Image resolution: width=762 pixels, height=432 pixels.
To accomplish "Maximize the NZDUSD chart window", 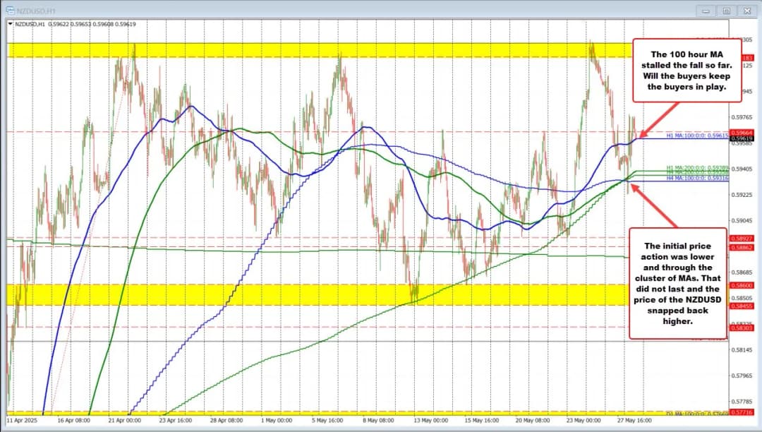I will [727, 11].
